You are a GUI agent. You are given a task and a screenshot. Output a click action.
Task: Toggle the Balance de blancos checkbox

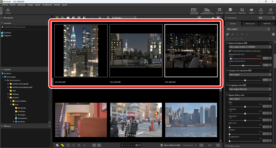270,43
